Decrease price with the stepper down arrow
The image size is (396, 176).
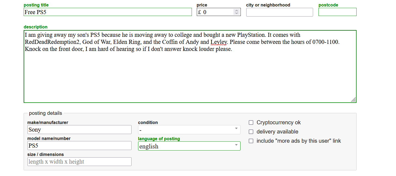236,13
